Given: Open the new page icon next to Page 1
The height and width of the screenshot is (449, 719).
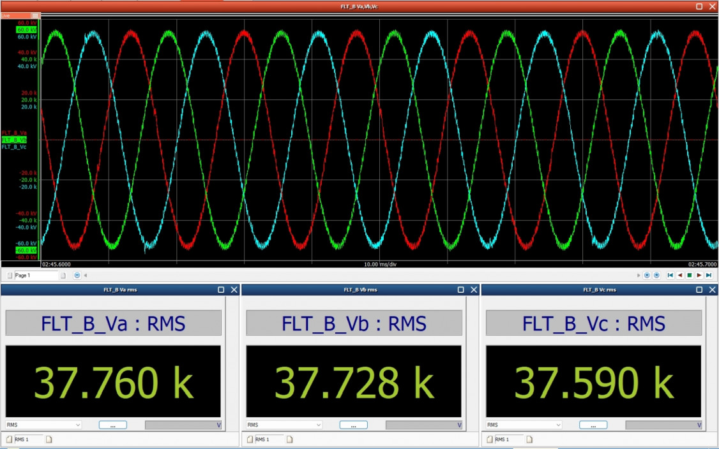Looking at the screenshot, I should tap(63, 275).
